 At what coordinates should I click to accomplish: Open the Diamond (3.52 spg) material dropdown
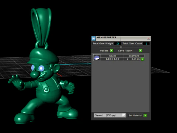pyautogui.click(x=110, y=115)
